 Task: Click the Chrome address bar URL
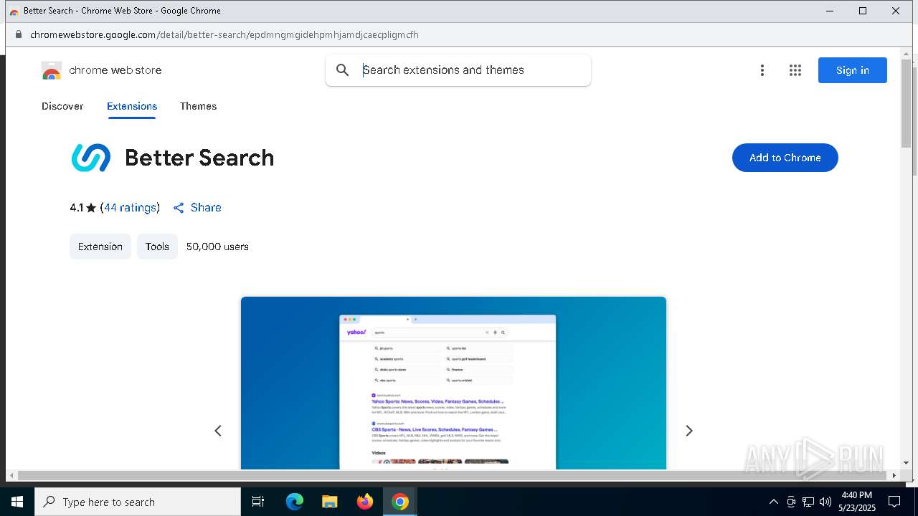224,34
